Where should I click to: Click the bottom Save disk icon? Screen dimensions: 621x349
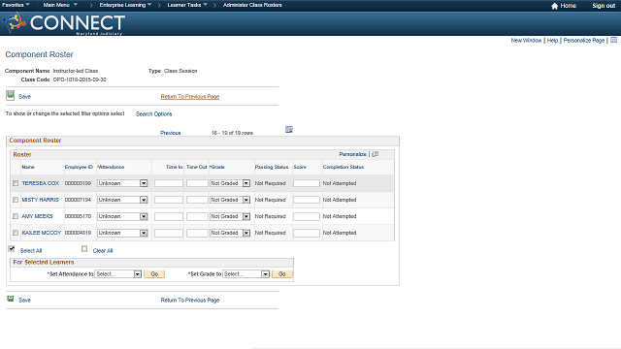tap(11, 299)
